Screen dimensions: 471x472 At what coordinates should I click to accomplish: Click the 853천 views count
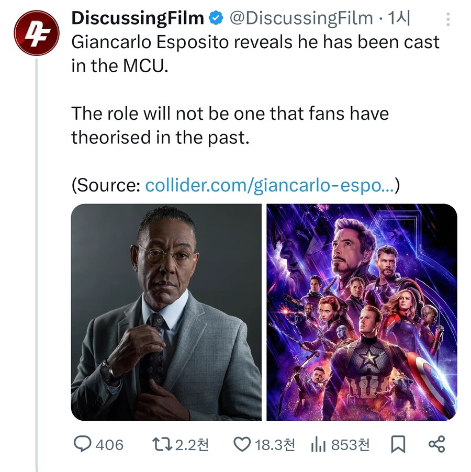coord(350,445)
